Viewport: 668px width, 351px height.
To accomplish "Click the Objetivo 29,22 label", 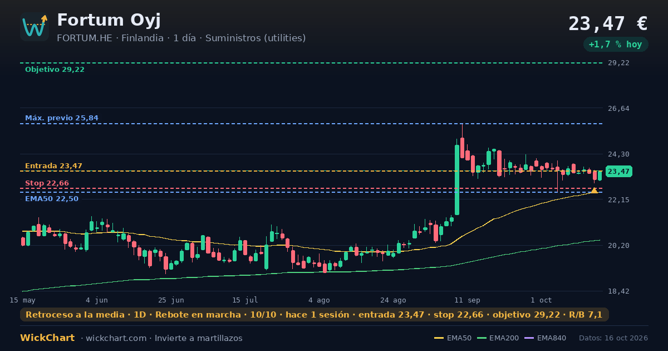I will [55, 70].
